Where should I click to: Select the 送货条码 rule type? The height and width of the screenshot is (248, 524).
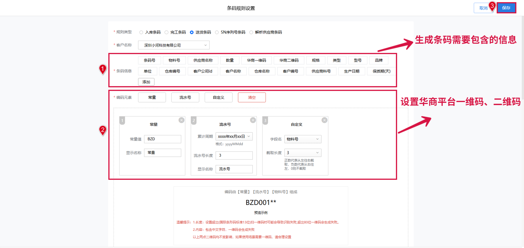pos(192,32)
